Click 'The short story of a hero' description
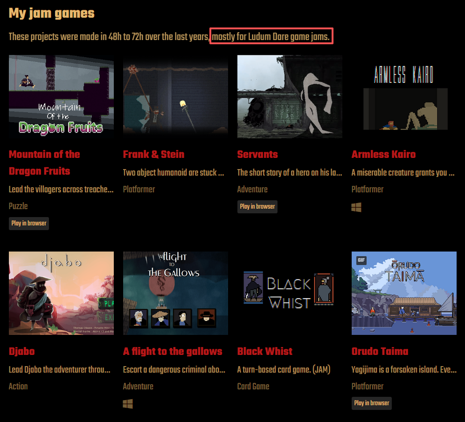Viewport: 465px width, 422px height. tap(290, 172)
